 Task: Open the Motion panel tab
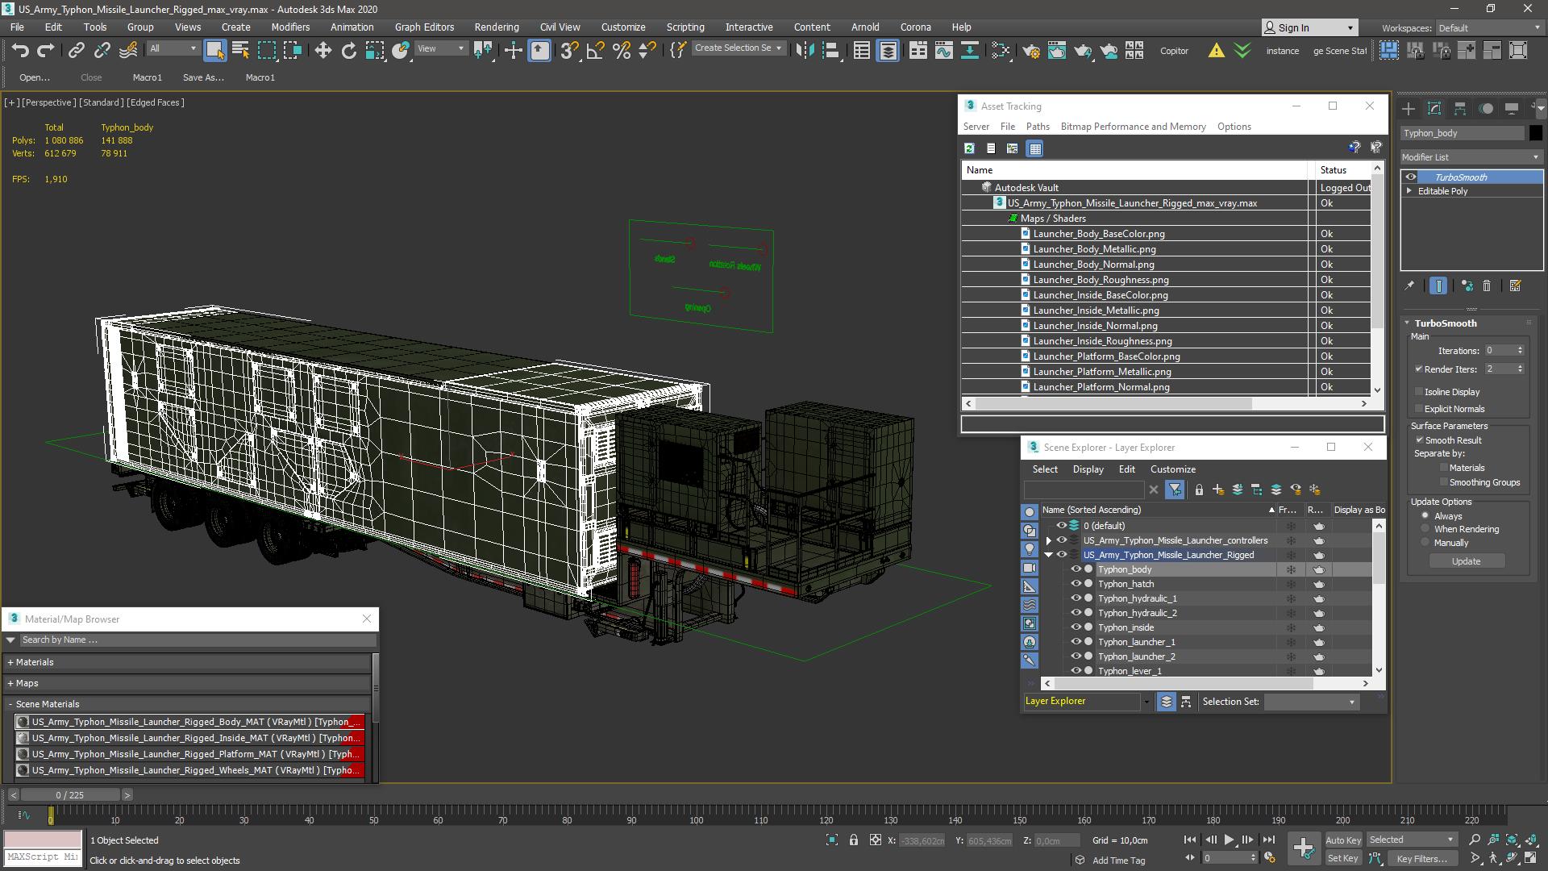click(x=1486, y=108)
